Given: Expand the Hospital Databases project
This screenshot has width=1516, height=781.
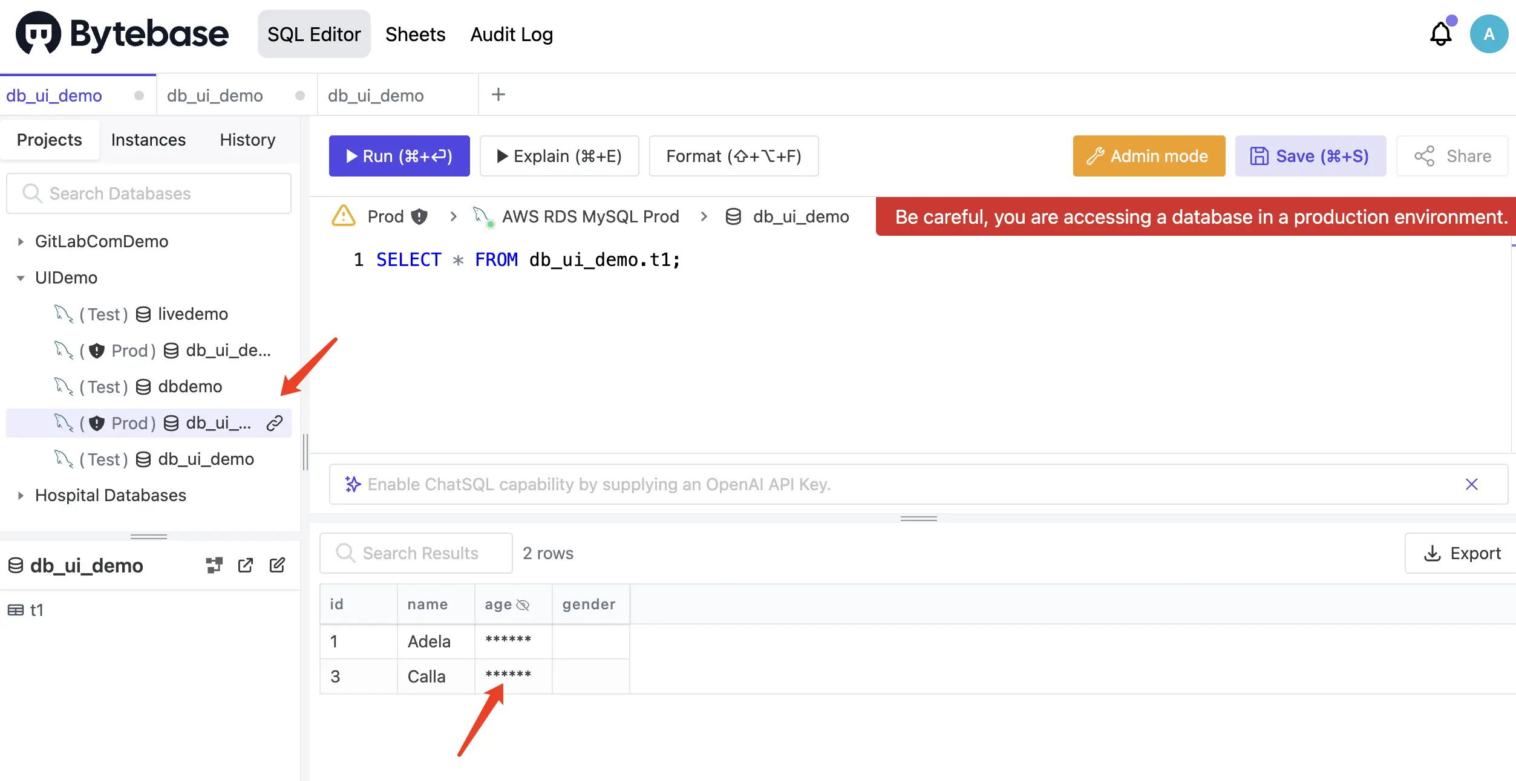Looking at the screenshot, I should pos(20,495).
